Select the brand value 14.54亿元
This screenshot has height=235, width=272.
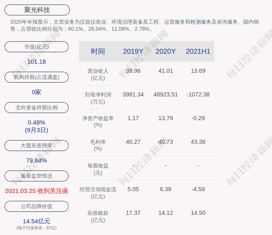click(x=37, y=221)
